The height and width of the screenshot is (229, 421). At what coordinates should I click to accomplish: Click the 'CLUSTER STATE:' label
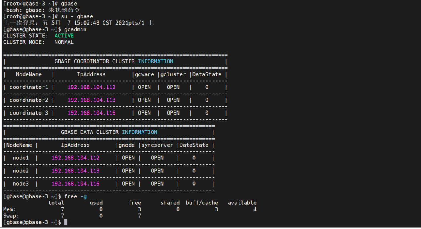[x=26, y=36]
